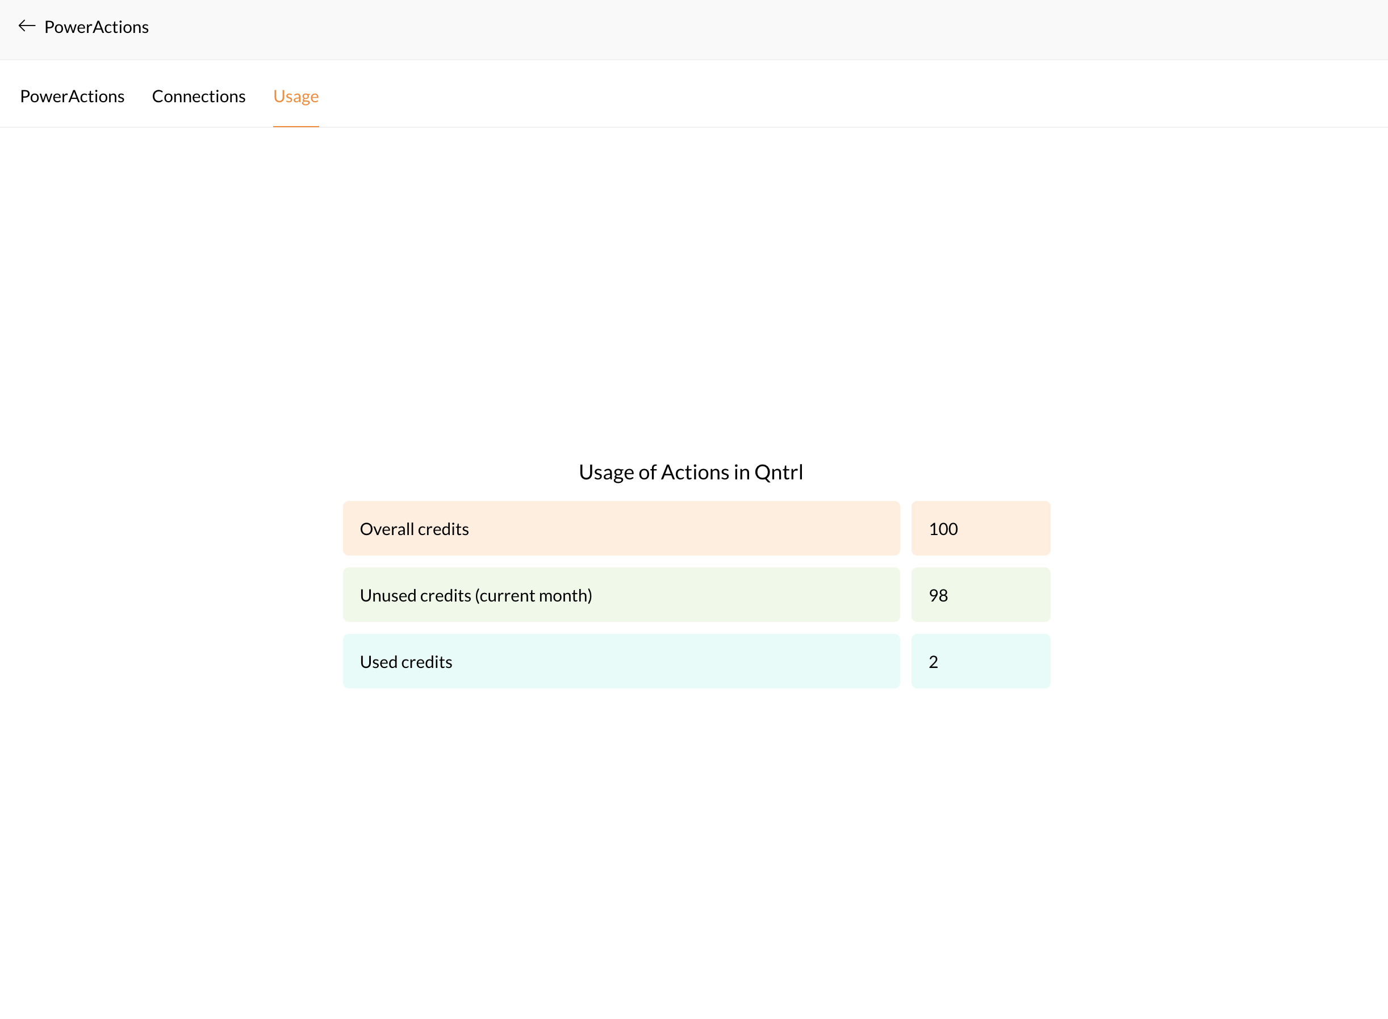Viewport: 1388px width, 1019px height.
Task: Switch to the Connections tab
Action: [199, 96]
